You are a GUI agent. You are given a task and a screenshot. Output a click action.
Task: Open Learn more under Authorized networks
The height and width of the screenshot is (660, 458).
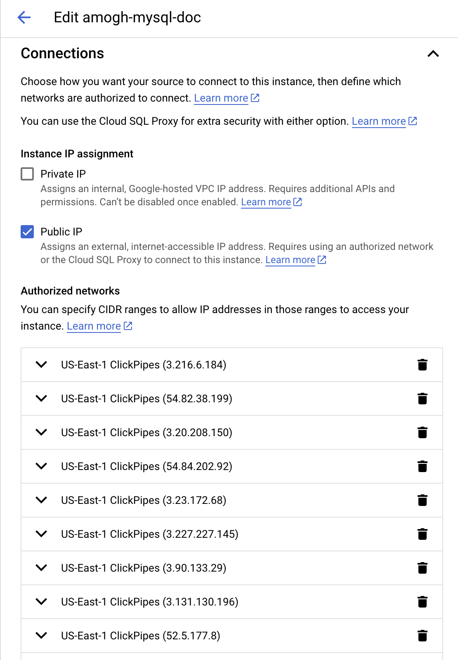click(94, 326)
